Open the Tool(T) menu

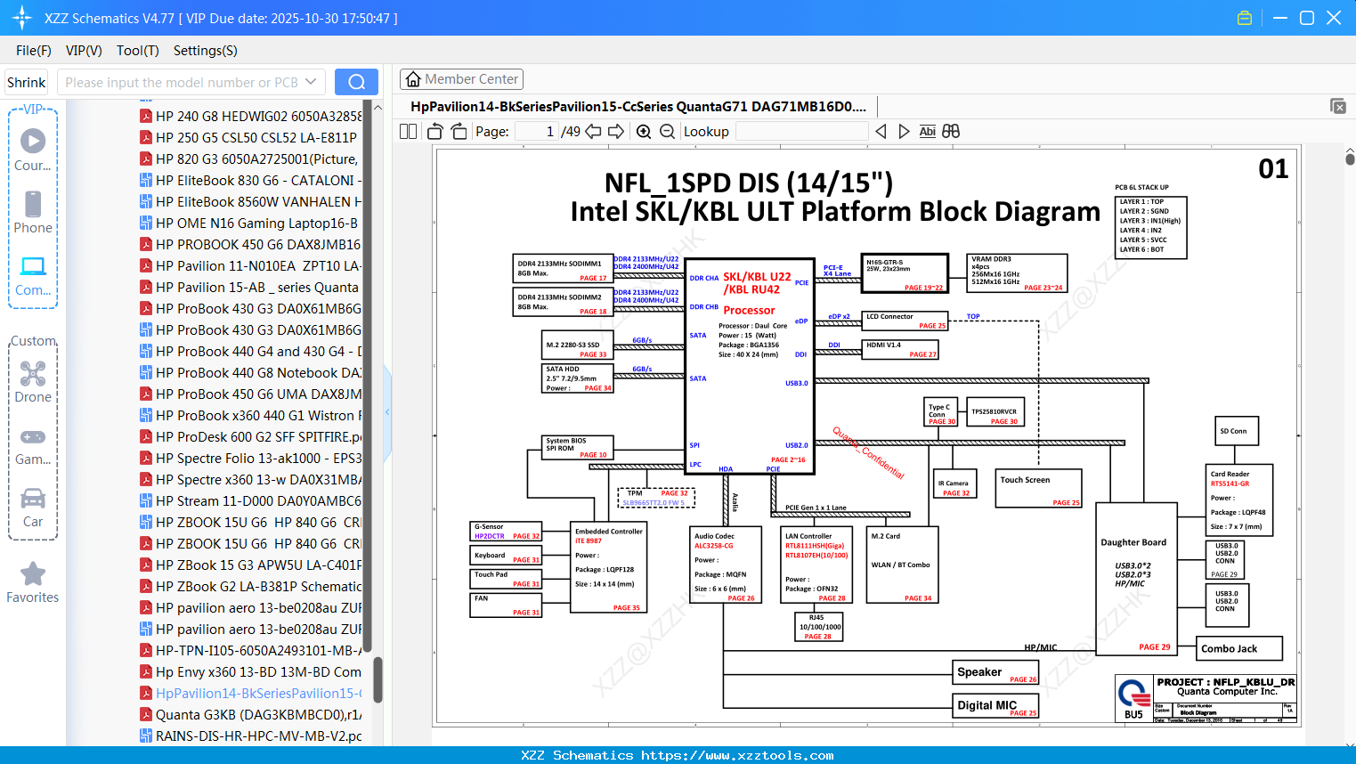tap(138, 50)
